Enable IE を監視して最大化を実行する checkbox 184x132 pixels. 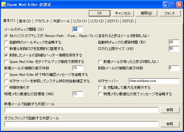point(100,88)
